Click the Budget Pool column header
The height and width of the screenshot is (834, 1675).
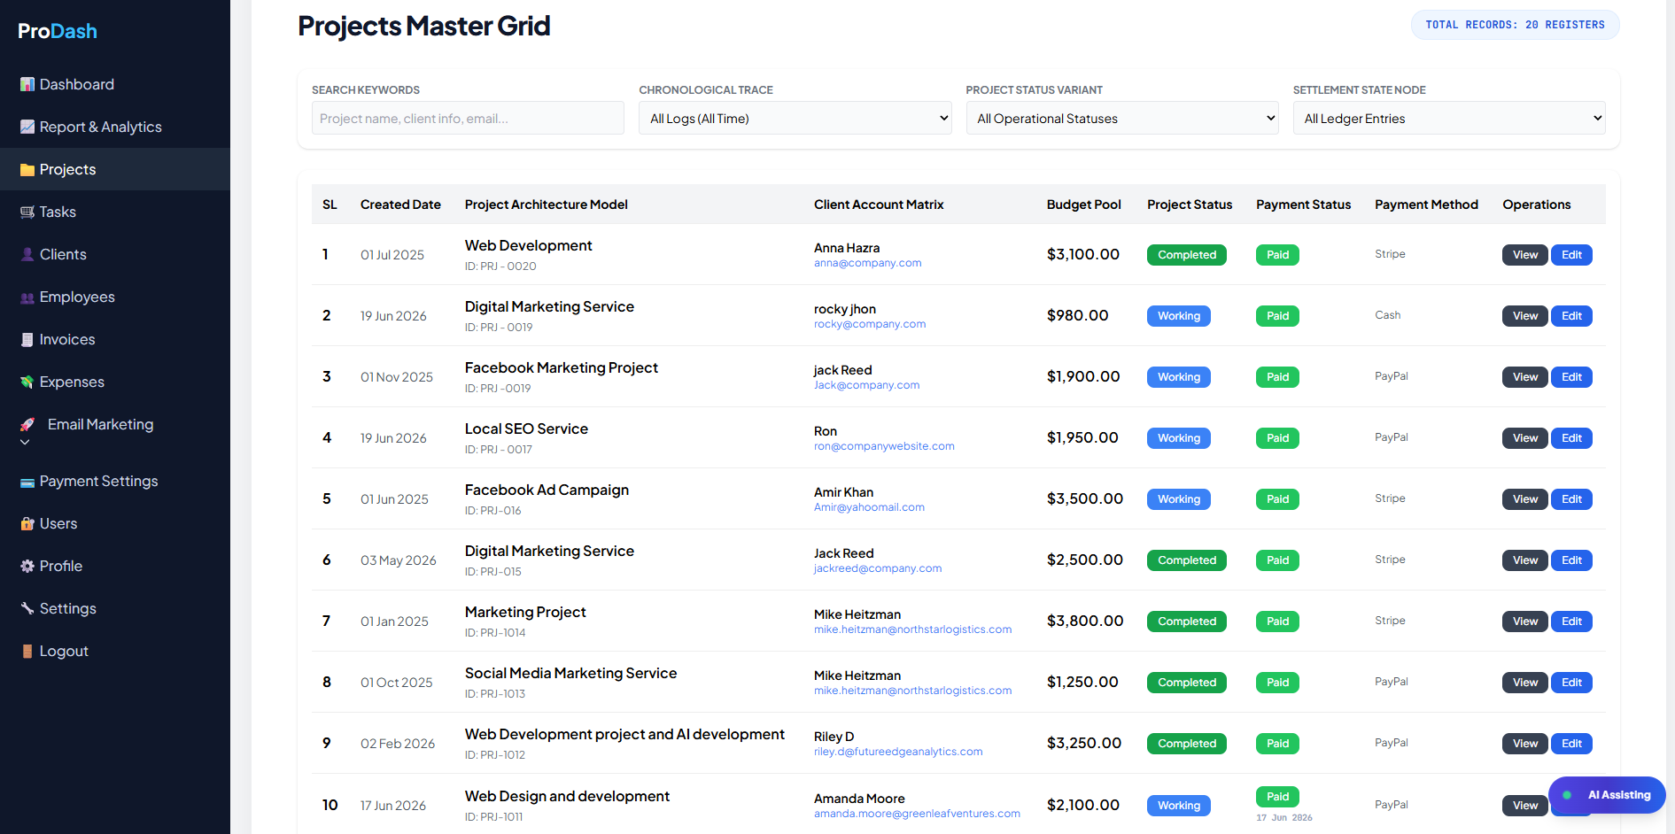1083,205
